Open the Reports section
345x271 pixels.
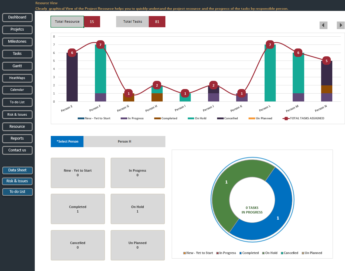[17, 138]
